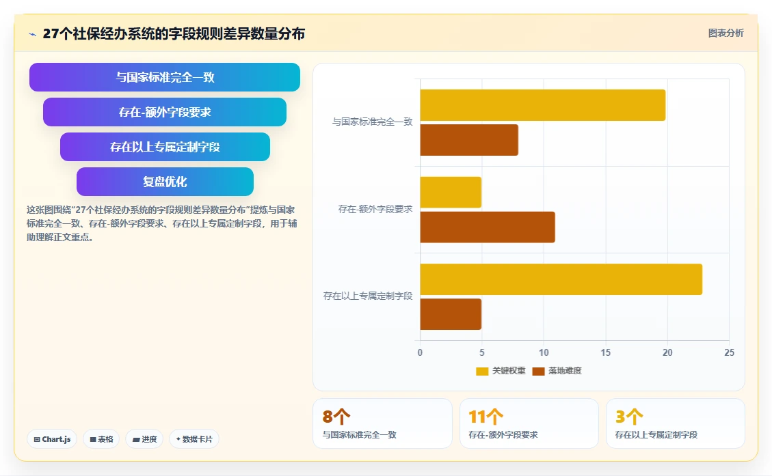Open the 11个 data card
The width and height of the screenshot is (772, 476).
[529, 423]
